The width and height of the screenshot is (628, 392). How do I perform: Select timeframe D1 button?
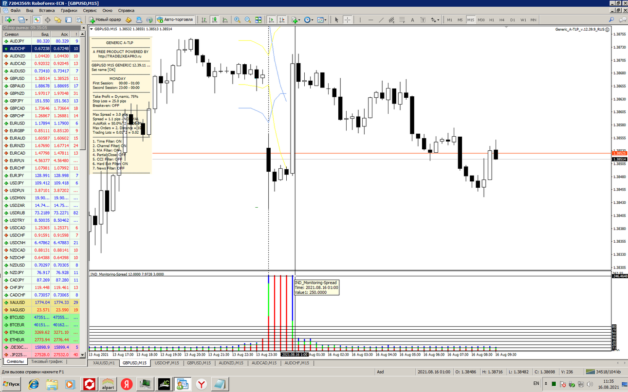click(x=513, y=20)
